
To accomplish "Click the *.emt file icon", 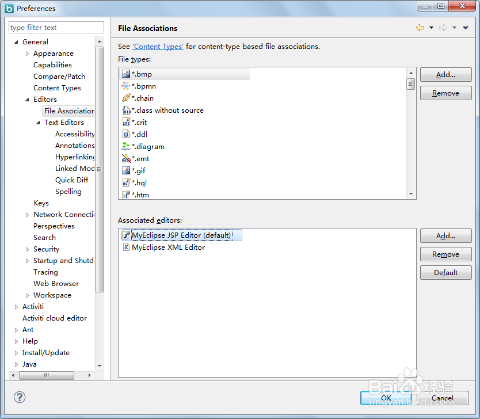I will pos(126,158).
